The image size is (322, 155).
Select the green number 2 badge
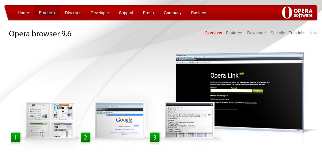click(85, 137)
